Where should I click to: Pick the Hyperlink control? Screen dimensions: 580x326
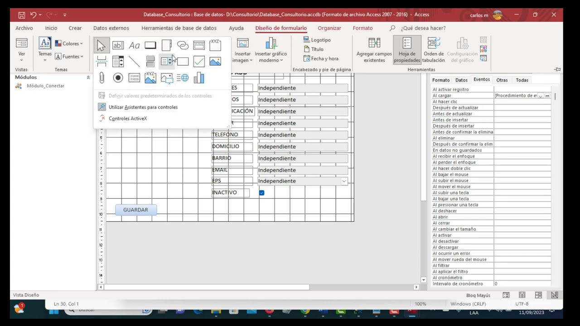(183, 45)
